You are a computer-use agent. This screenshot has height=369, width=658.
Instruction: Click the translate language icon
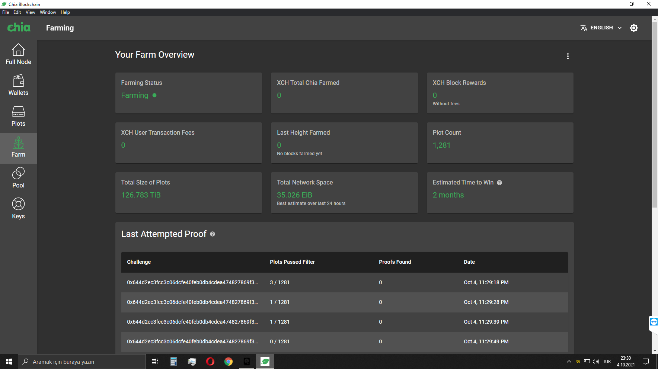[584, 28]
